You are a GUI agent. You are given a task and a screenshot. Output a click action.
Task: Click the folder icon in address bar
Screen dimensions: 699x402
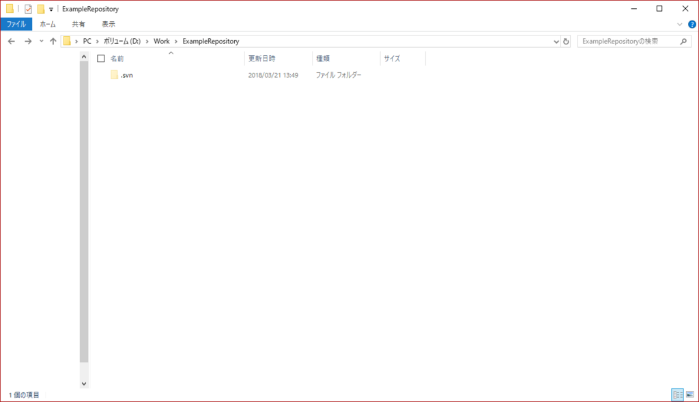tap(67, 41)
